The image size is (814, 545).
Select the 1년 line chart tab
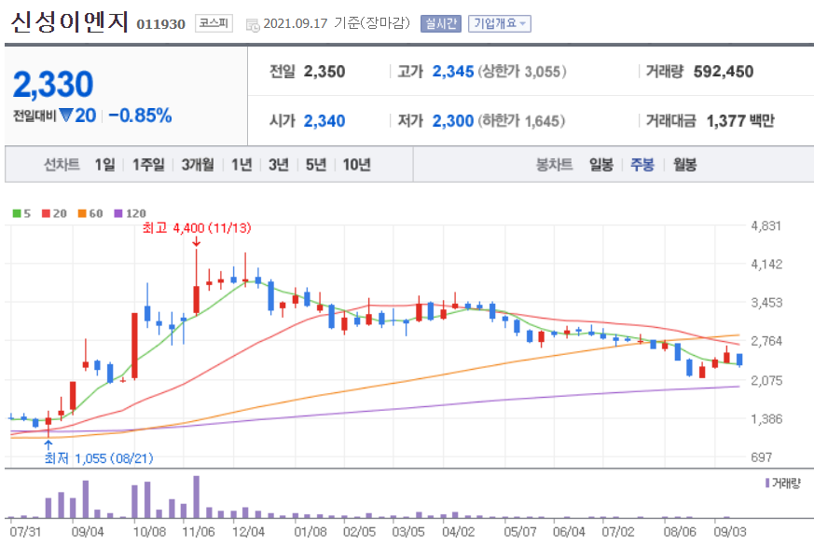pyautogui.click(x=241, y=164)
